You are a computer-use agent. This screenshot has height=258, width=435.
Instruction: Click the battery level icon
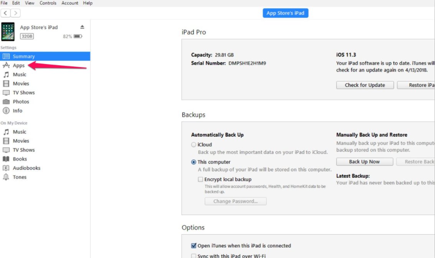coord(78,36)
